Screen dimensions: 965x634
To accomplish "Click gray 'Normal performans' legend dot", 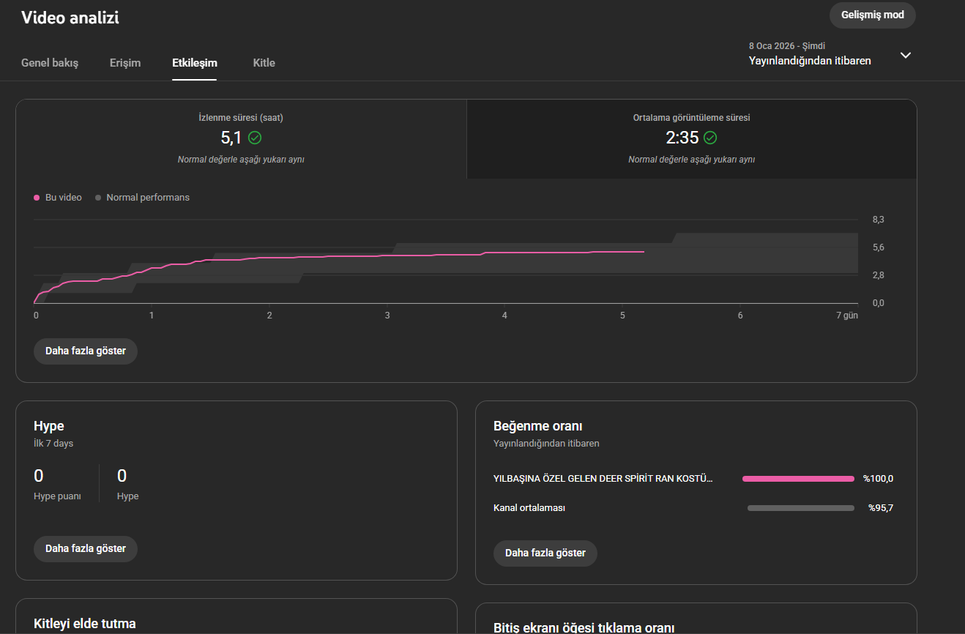I will tap(98, 198).
